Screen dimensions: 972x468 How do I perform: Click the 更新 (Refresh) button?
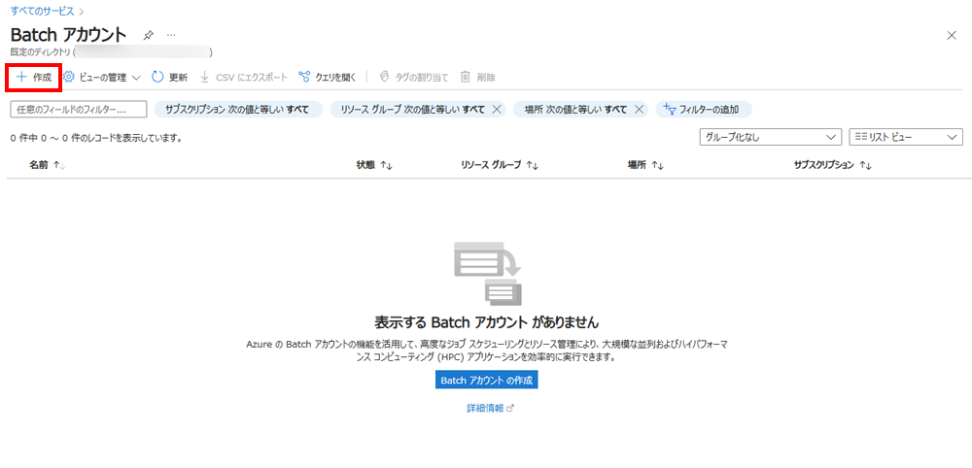170,78
